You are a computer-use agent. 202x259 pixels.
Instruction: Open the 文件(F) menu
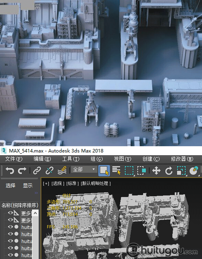point(13,159)
